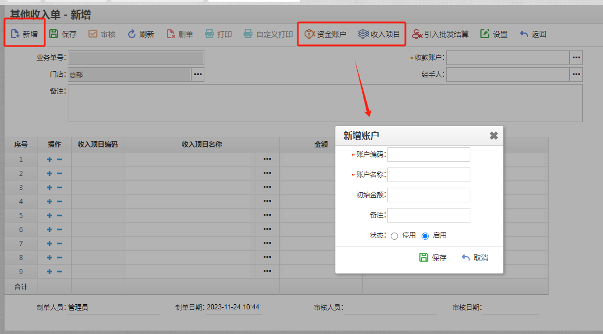603x334 pixels.
Task: Click the plus icon in row 9
Action: [x=50, y=272]
